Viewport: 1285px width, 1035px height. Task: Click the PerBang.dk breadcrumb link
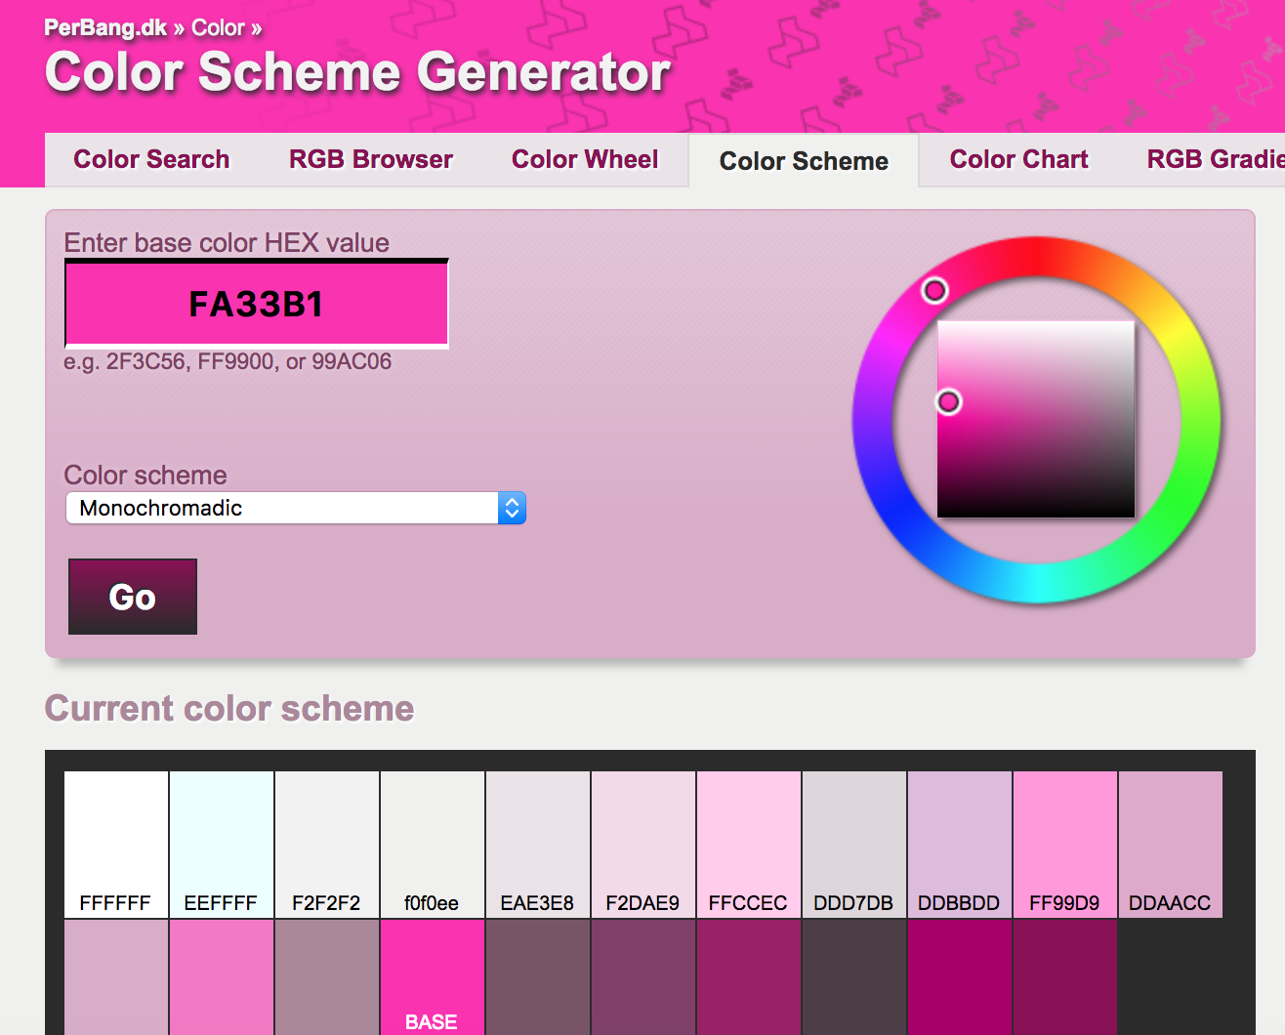click(105, 27)
